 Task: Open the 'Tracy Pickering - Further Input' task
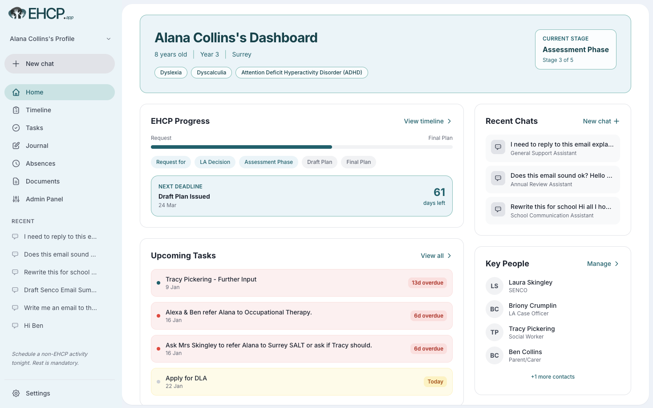[x=302, y=283]
